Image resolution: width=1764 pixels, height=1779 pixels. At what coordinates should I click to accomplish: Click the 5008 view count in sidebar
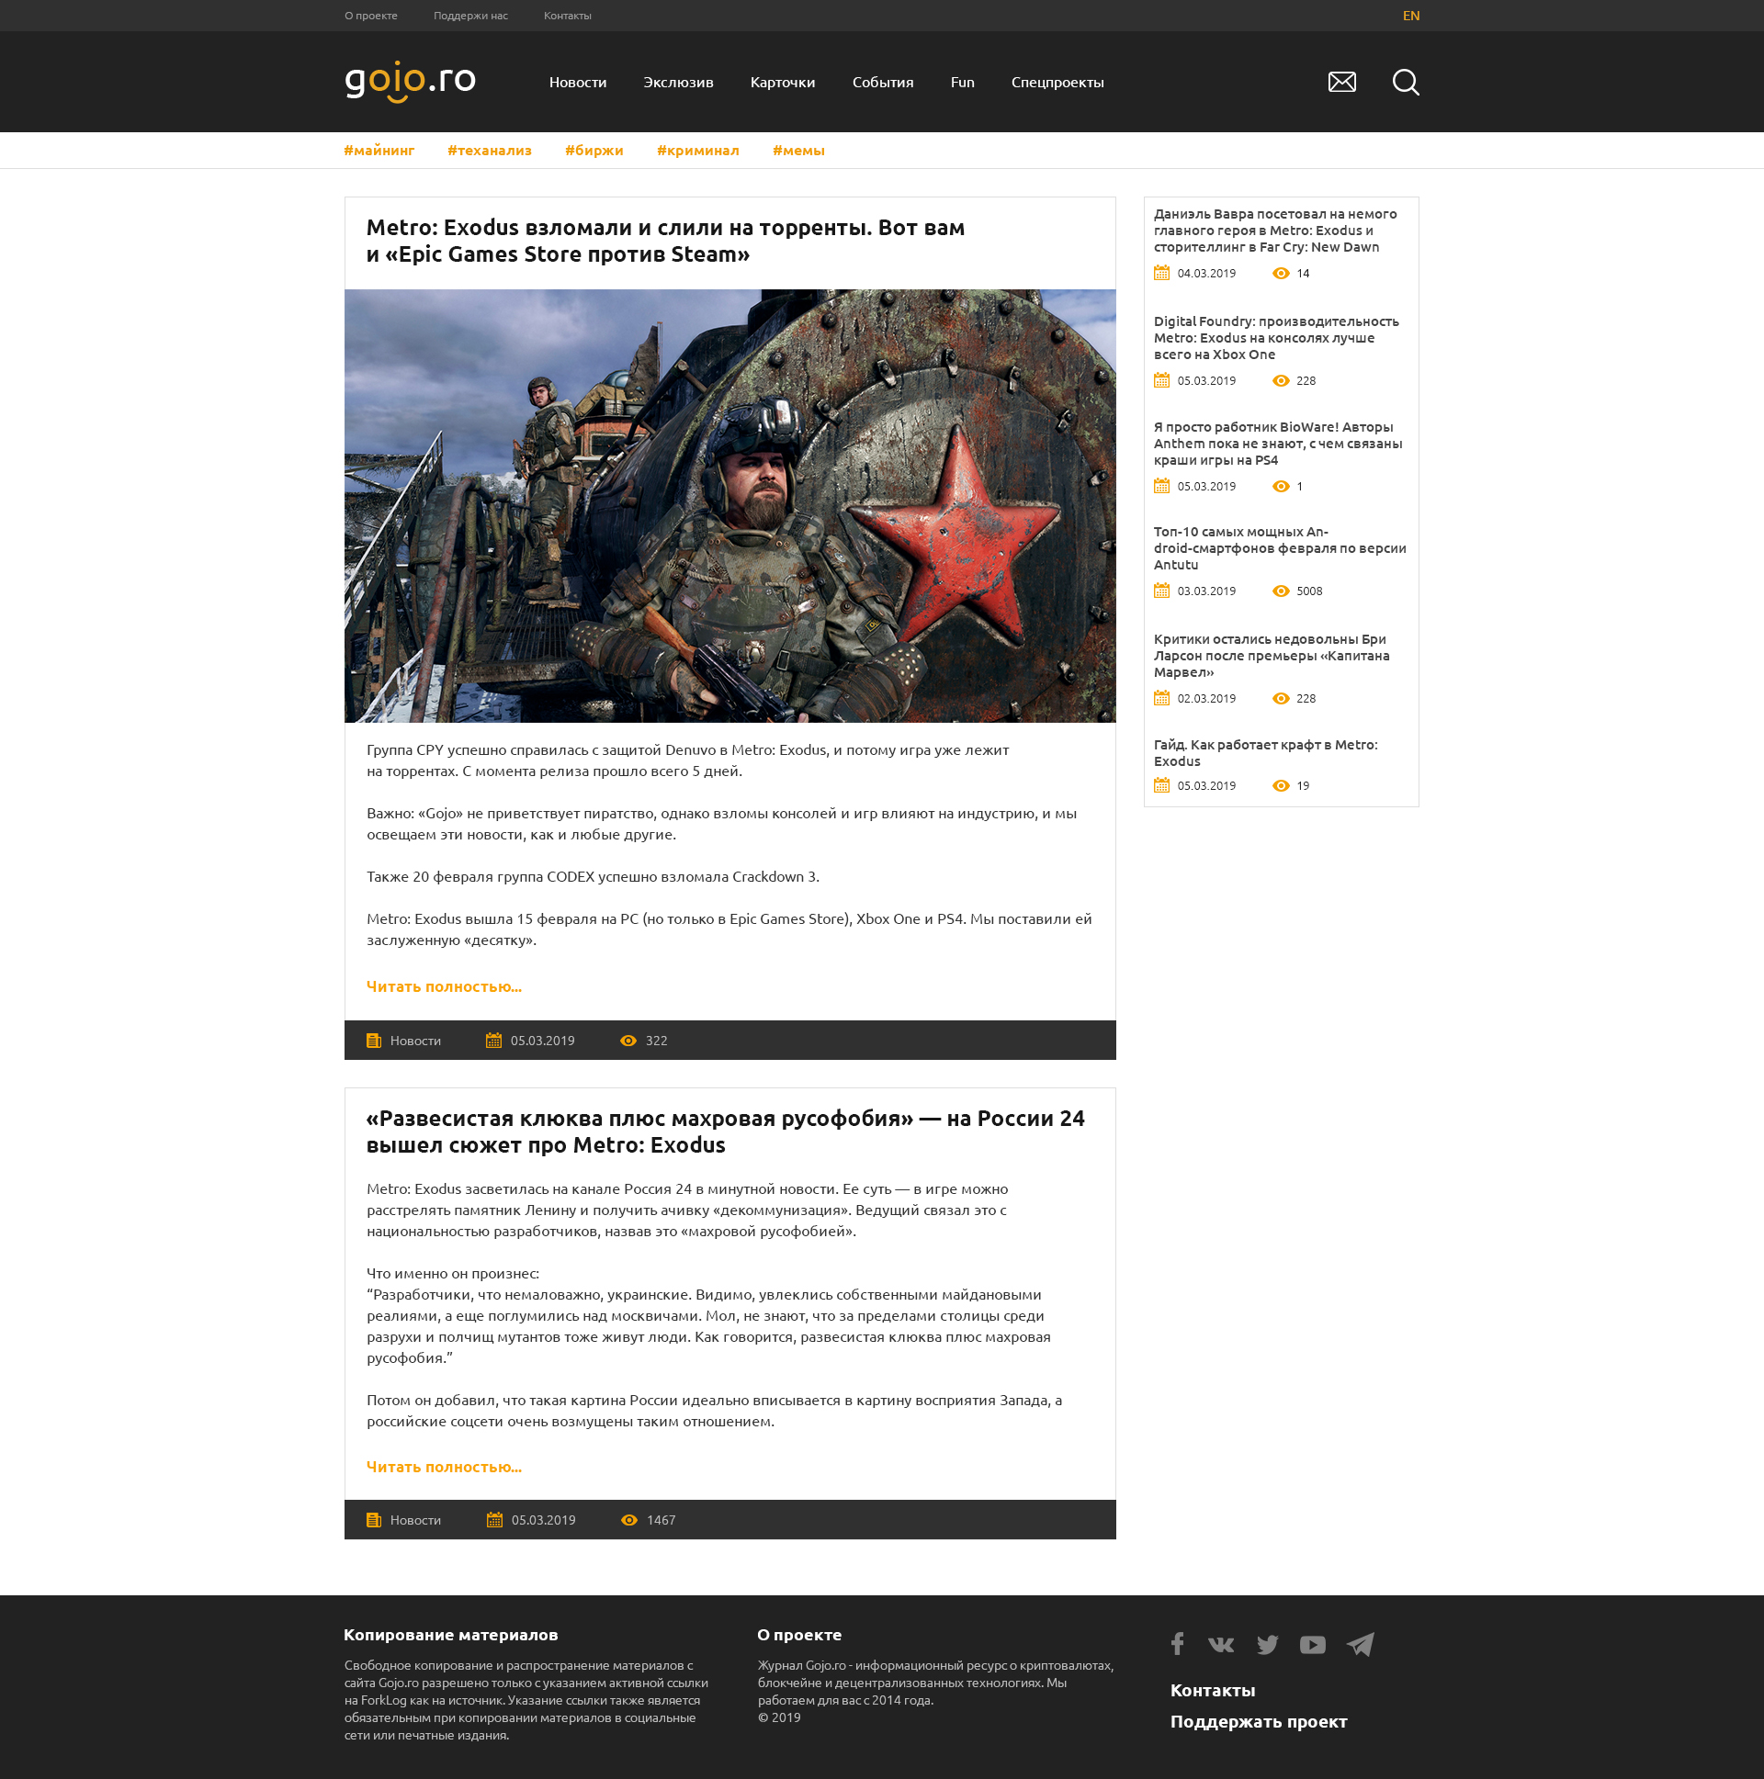tap(1309, 591)
